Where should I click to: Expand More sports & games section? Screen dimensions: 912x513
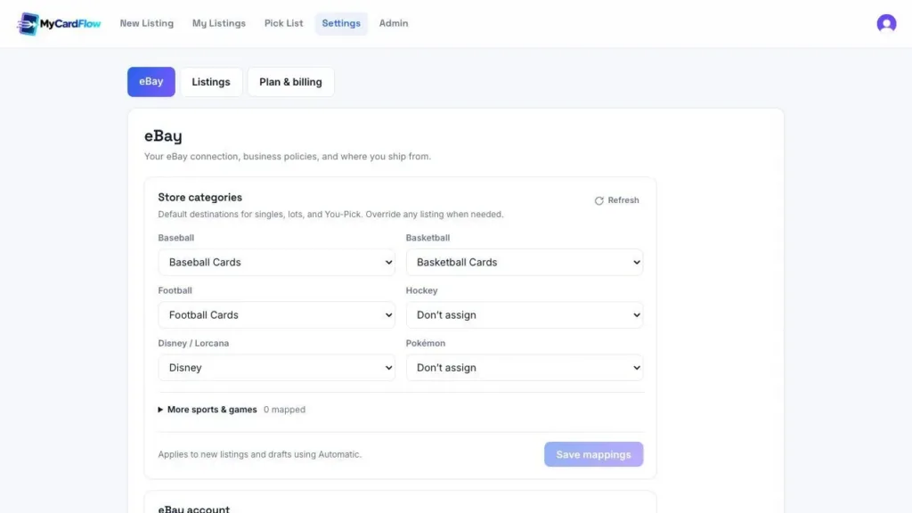[x=208, y=410]
